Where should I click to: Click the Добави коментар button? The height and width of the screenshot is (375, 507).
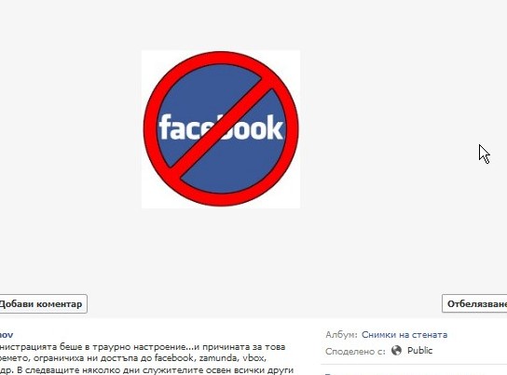tap(43, 303)
